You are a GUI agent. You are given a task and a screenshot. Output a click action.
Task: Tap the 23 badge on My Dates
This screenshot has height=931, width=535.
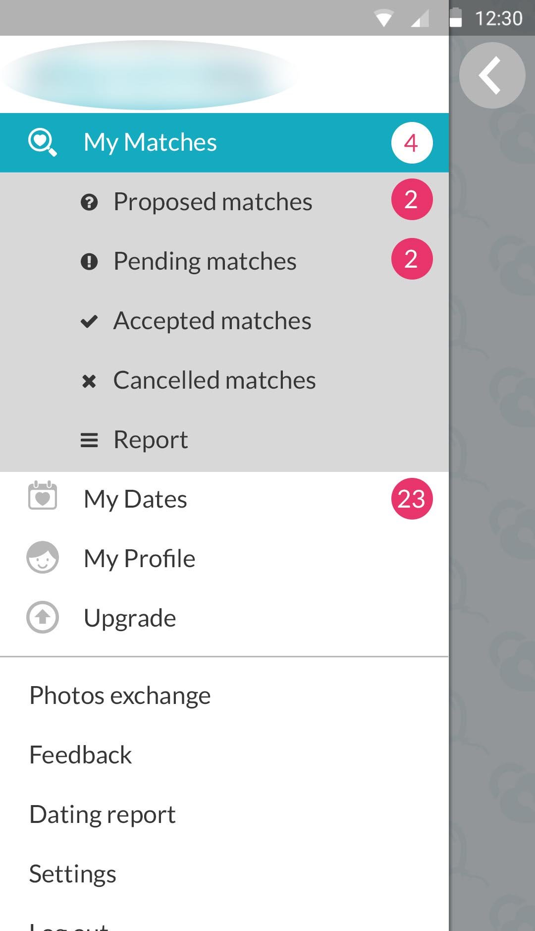412,499
